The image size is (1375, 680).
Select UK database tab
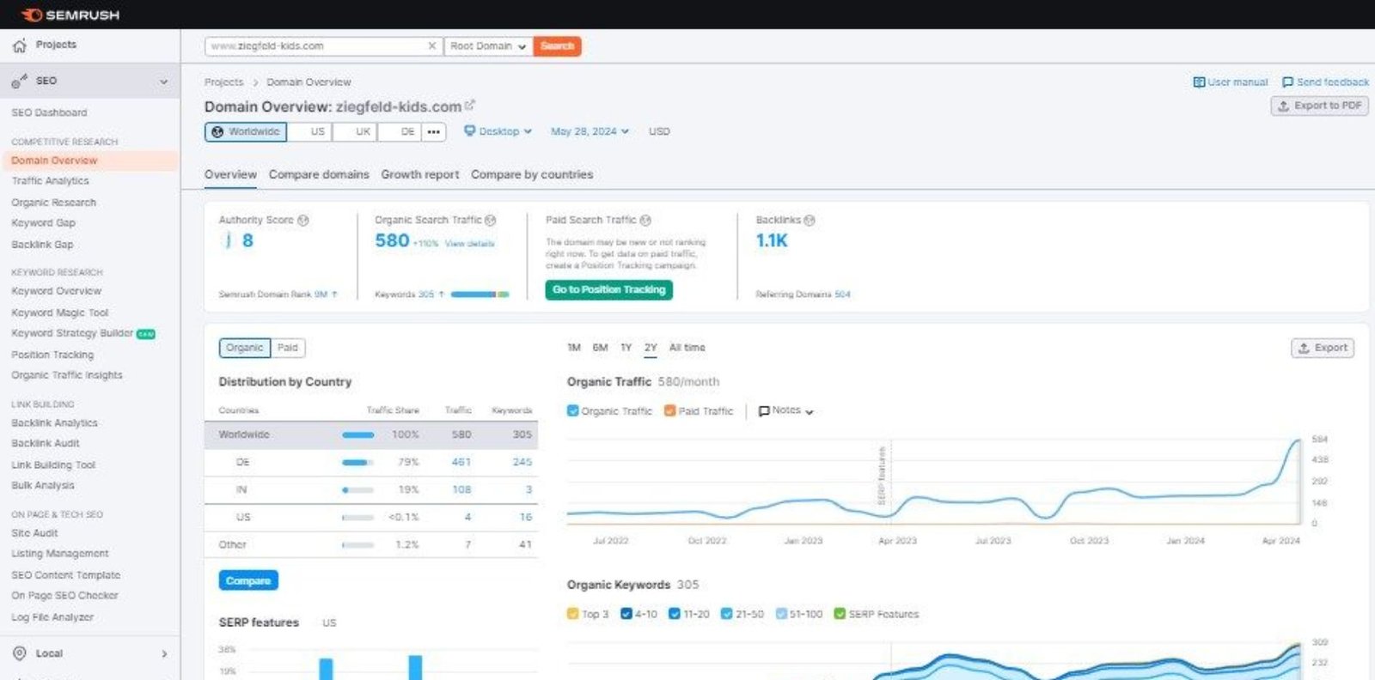point(355,131)
